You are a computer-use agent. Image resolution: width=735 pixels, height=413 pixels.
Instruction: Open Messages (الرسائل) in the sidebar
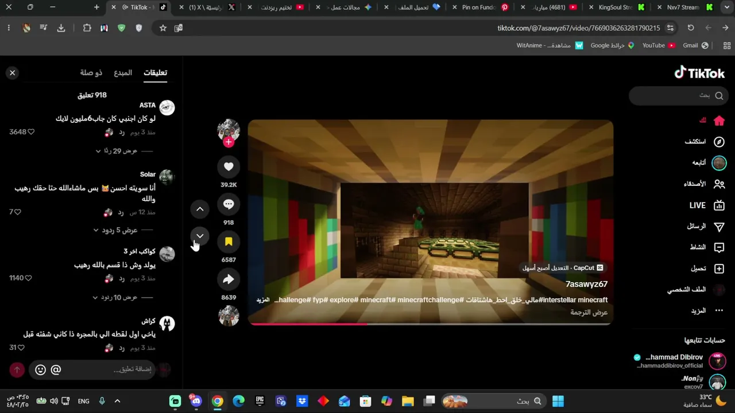click(706, 227)
